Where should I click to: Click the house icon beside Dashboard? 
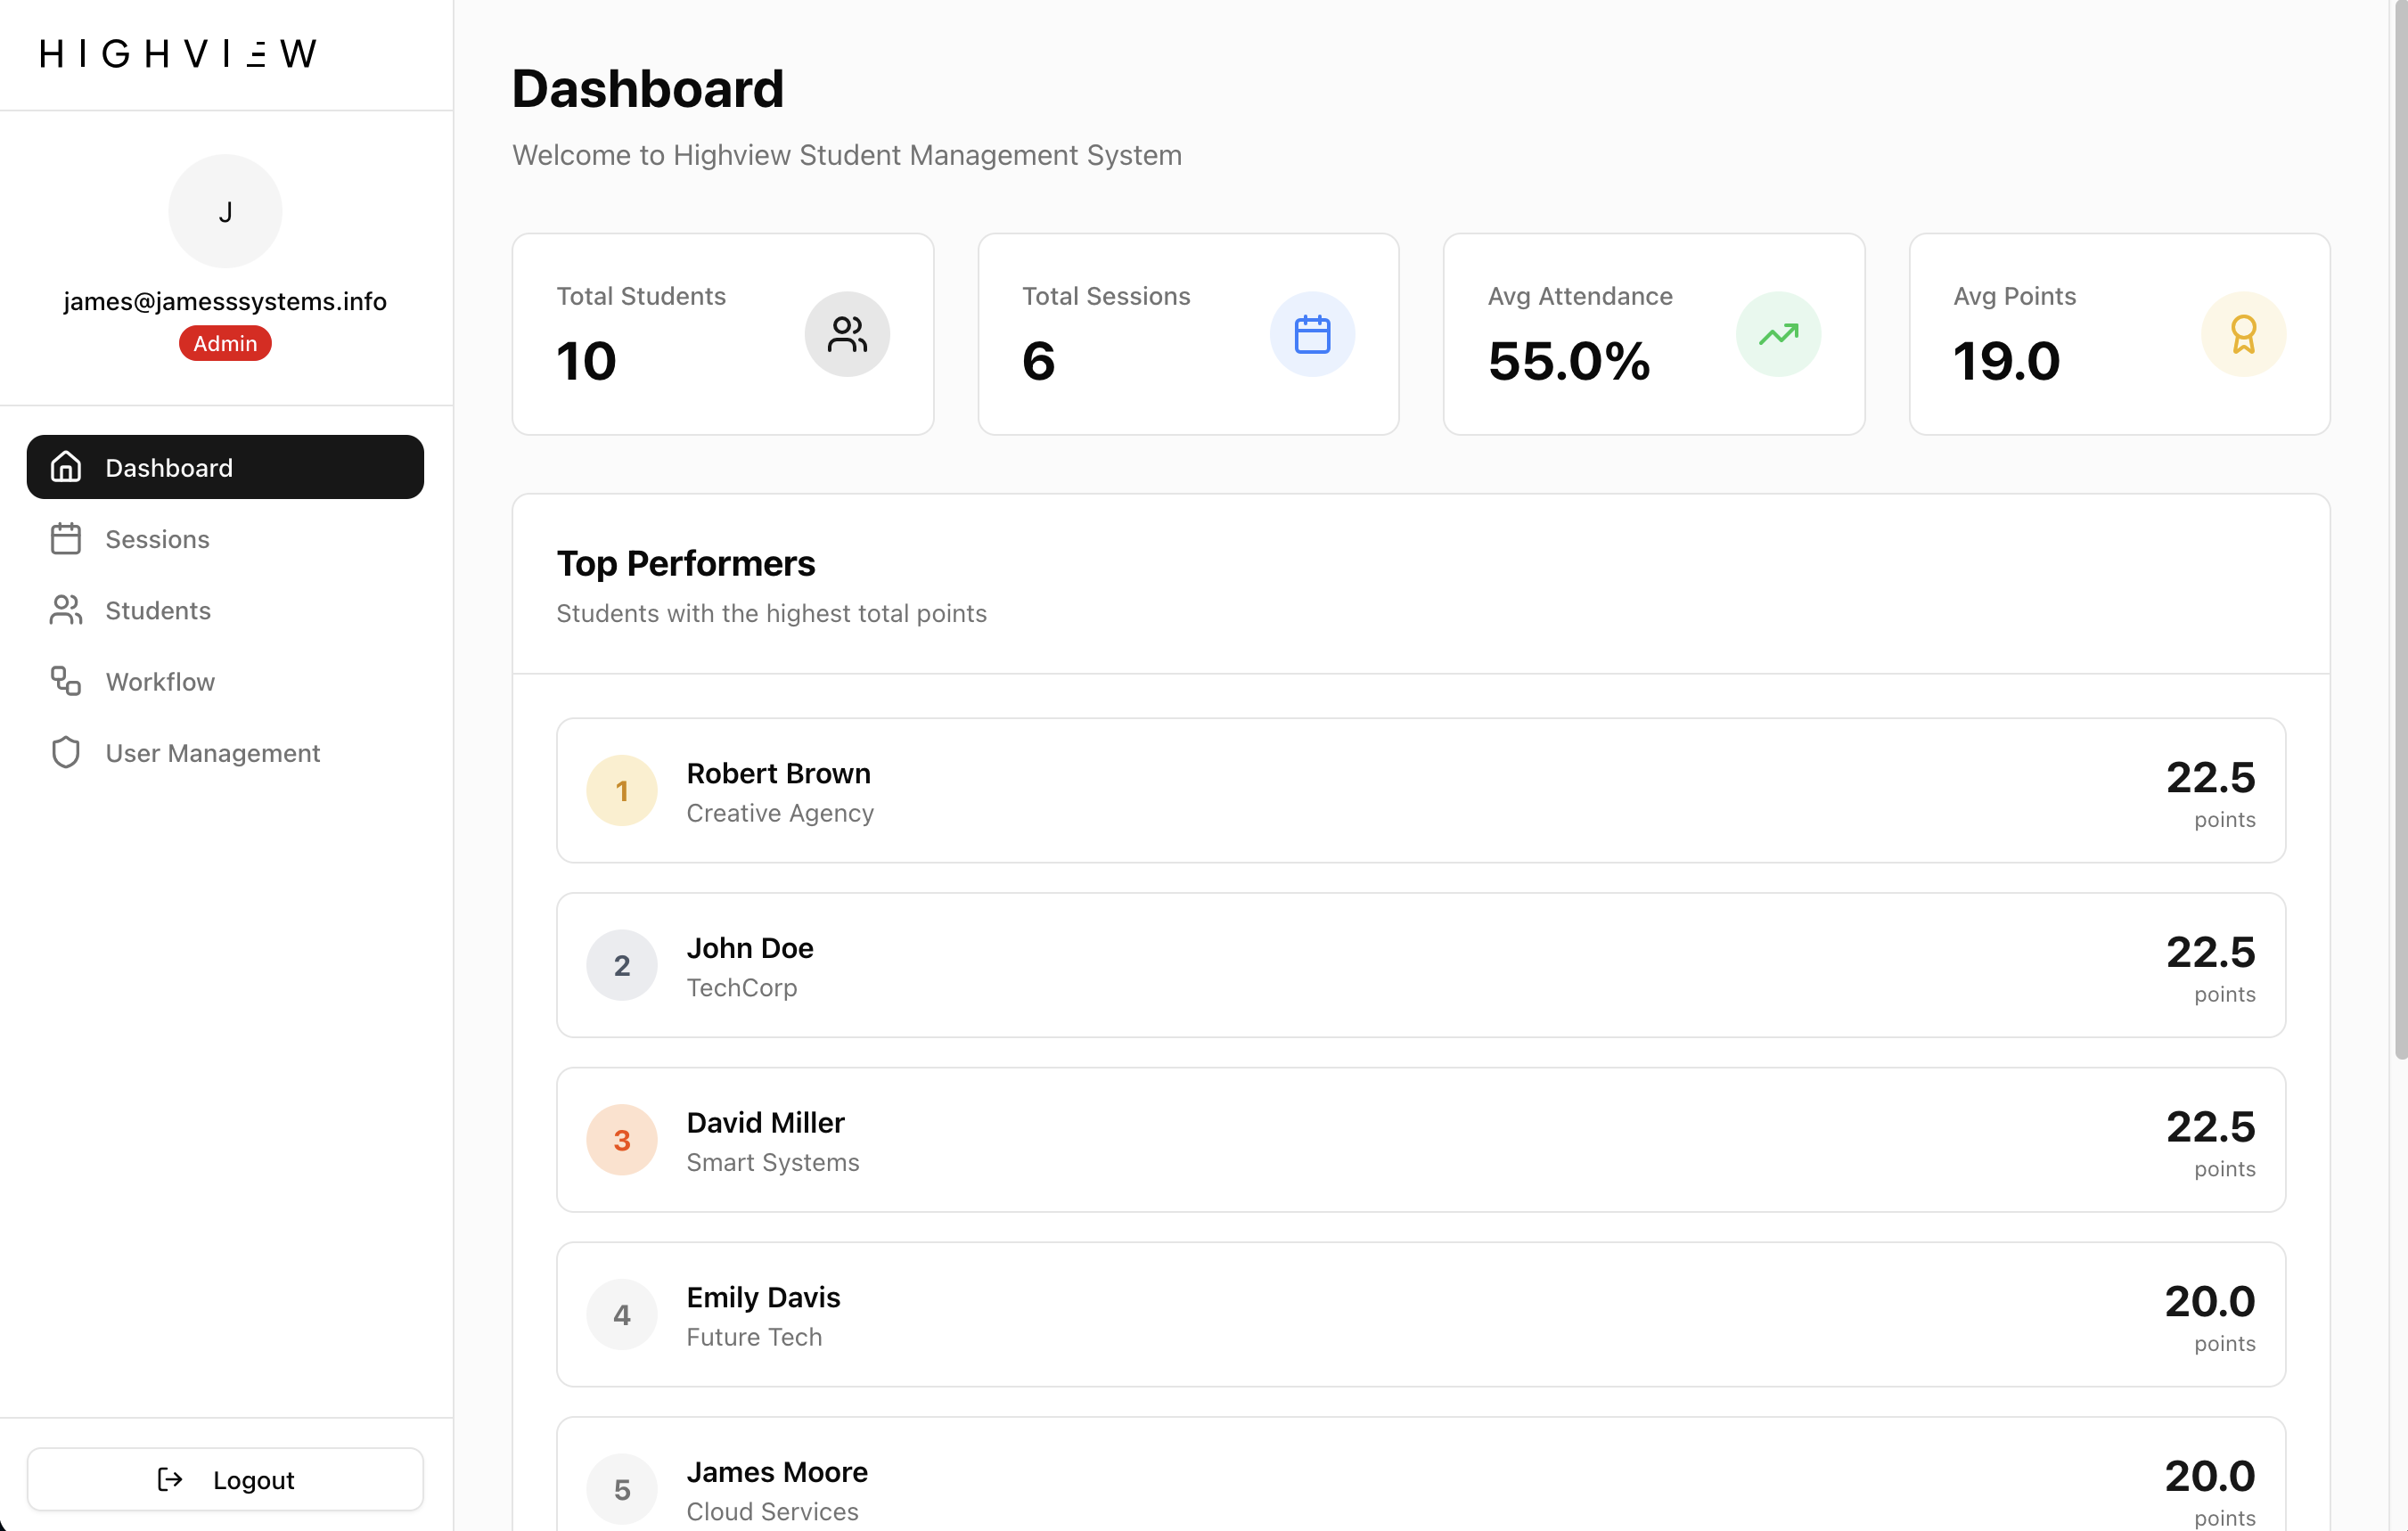66,467
